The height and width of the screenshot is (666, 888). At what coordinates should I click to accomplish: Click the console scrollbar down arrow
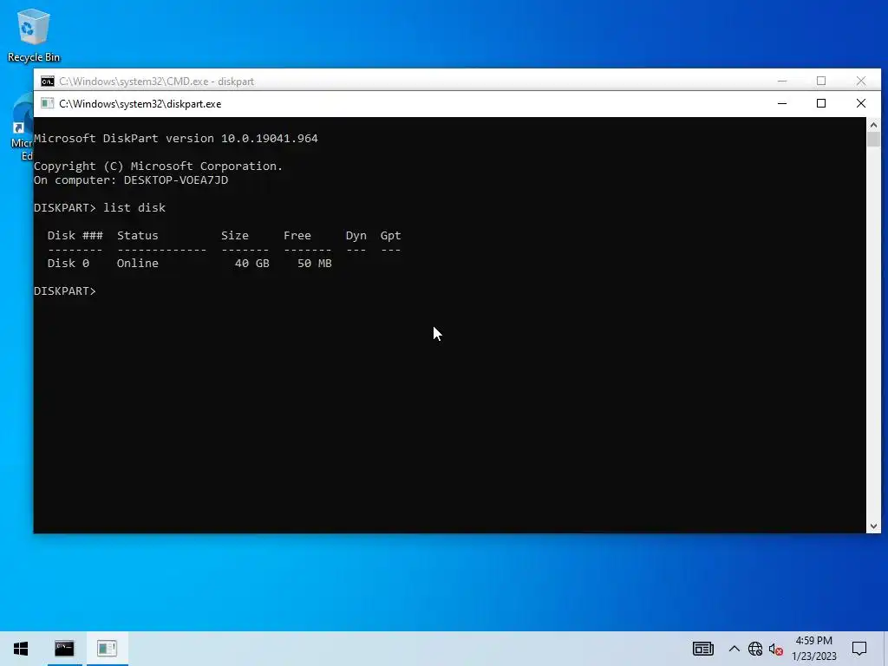click(873, 526)
